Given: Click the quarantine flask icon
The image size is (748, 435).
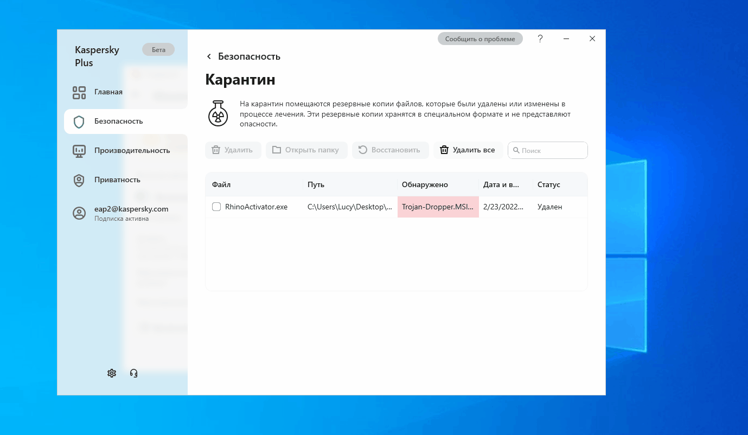Looking at the screenshot, I should coord(218,113).
